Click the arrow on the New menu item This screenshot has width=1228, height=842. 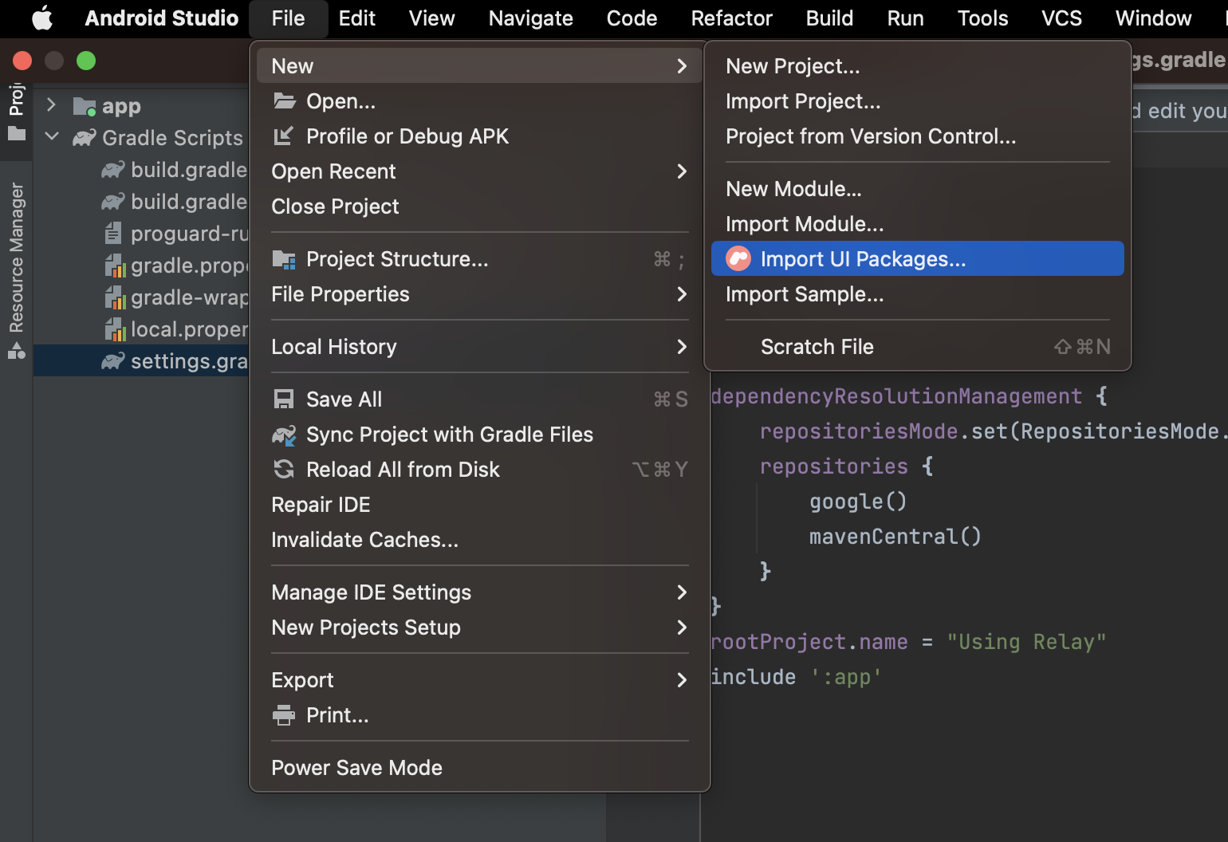[681, 66]
